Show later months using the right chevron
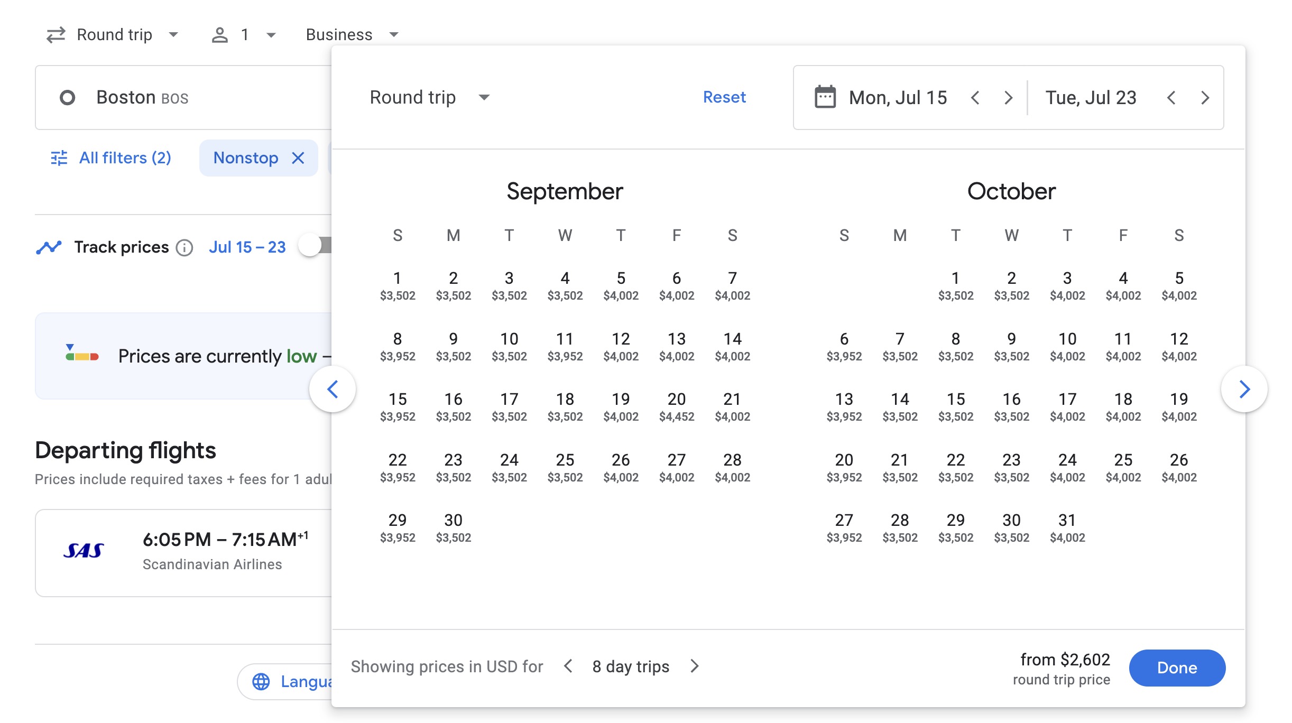Viewport: 1292px width, 723px height. (1245, 390)
